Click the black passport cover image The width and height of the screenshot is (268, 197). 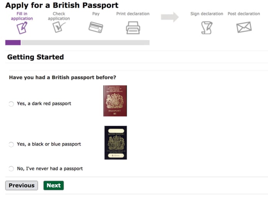pyautogui.click(x=116, y=143)
